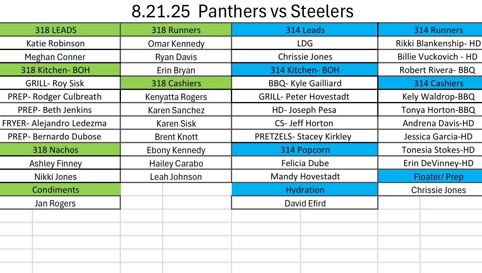Select the LDG cell
Screen dimensions: 482x273
coord(305,43)
